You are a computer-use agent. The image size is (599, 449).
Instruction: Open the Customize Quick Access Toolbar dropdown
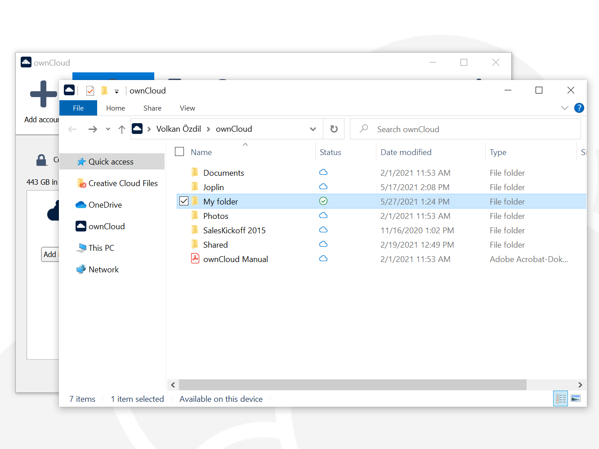(x=116, y=91)
